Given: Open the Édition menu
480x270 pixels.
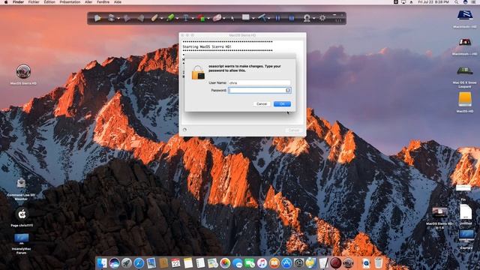Looking at the screenshot, I should (49, 2).
